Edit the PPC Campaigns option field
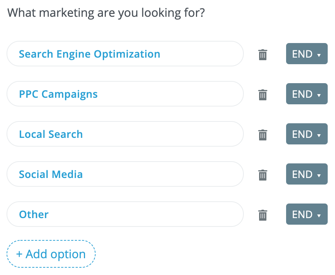Viewport: 335px width, 275px height. pyautogui.click(x=125, y=94)
